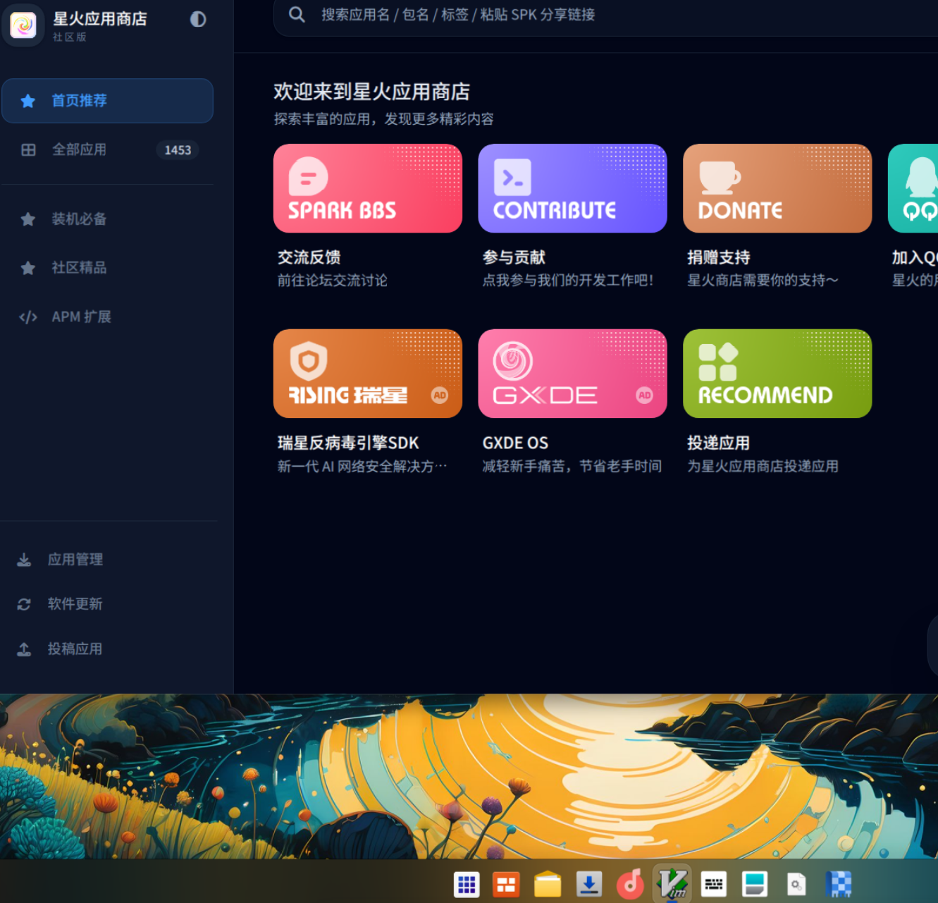Viewport: 938px width, 903px height.
Task: Click the 欢迎来到星火应用商店 heading
Action: (372, 92)
